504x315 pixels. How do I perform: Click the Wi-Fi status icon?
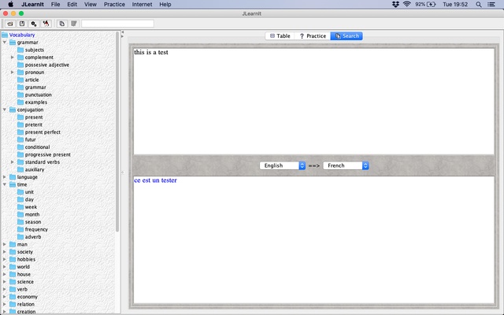click(x=407, y=4)
